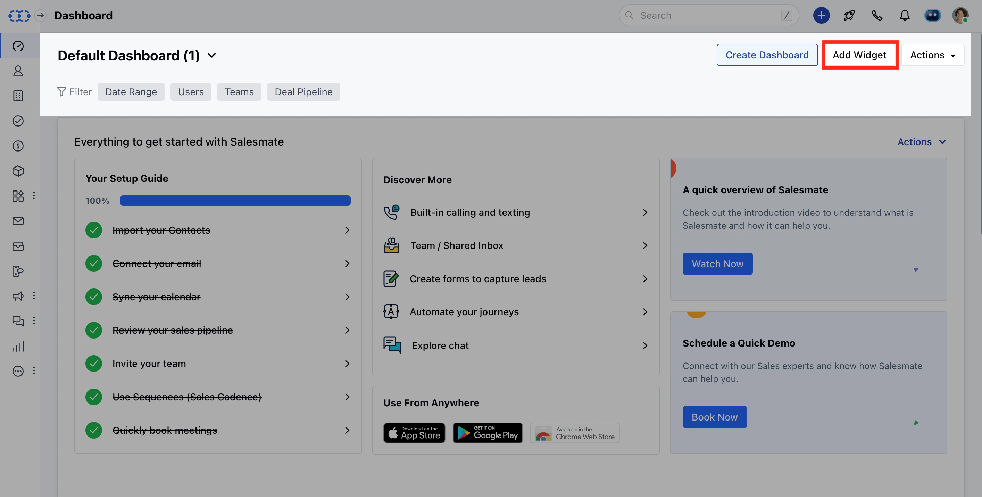Toggle Connect your email green checkmark

[x=94, y=263]
